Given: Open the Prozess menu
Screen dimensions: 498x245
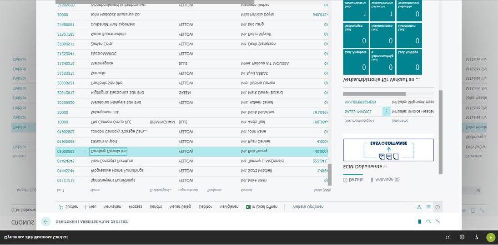Looking at the screenshot, I should (136, 206).
